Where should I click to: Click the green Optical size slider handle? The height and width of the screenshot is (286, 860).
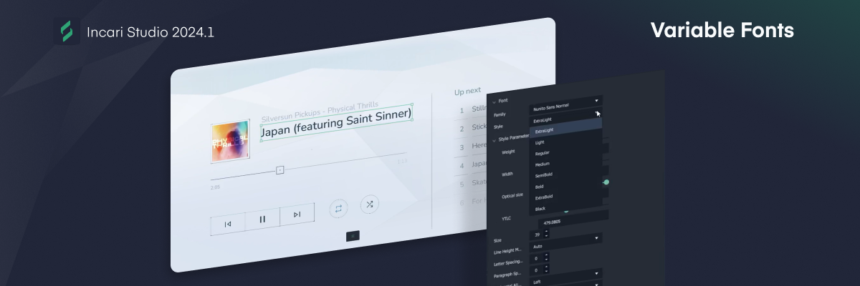(606, 182)
